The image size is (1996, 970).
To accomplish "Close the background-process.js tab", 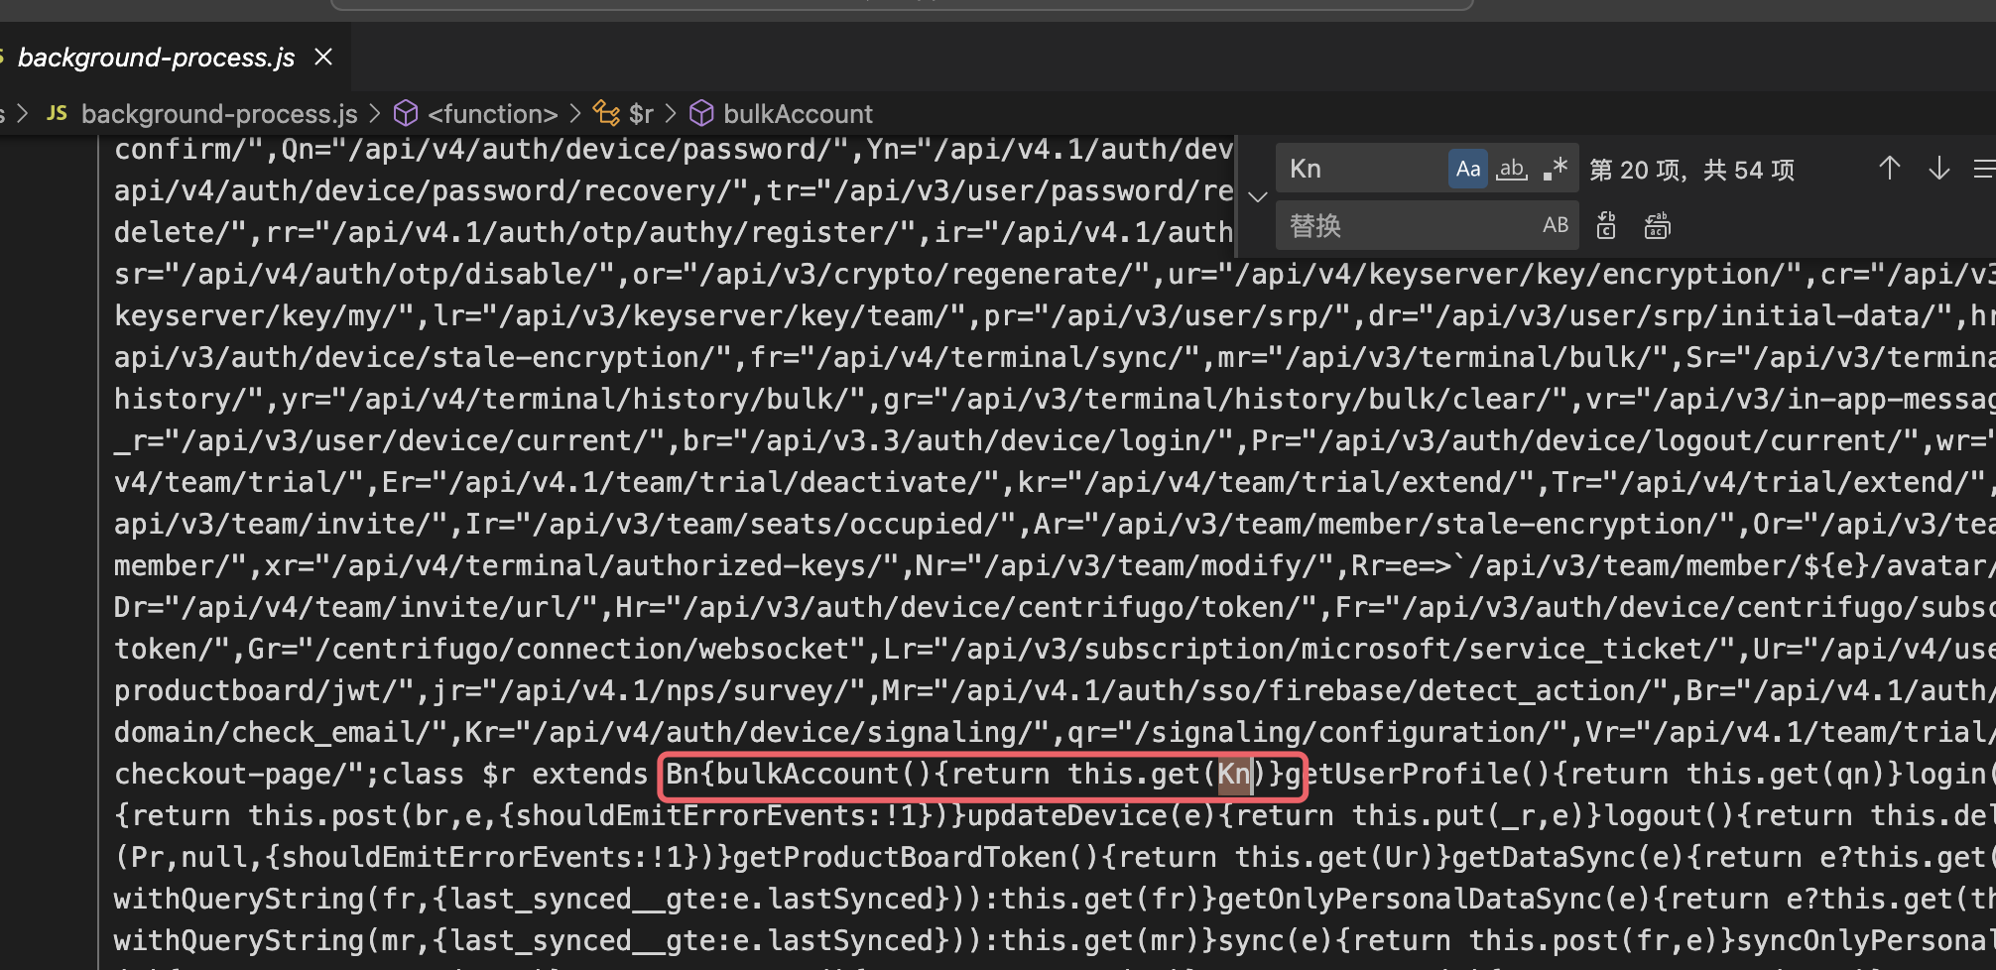I will coord(322,57).
